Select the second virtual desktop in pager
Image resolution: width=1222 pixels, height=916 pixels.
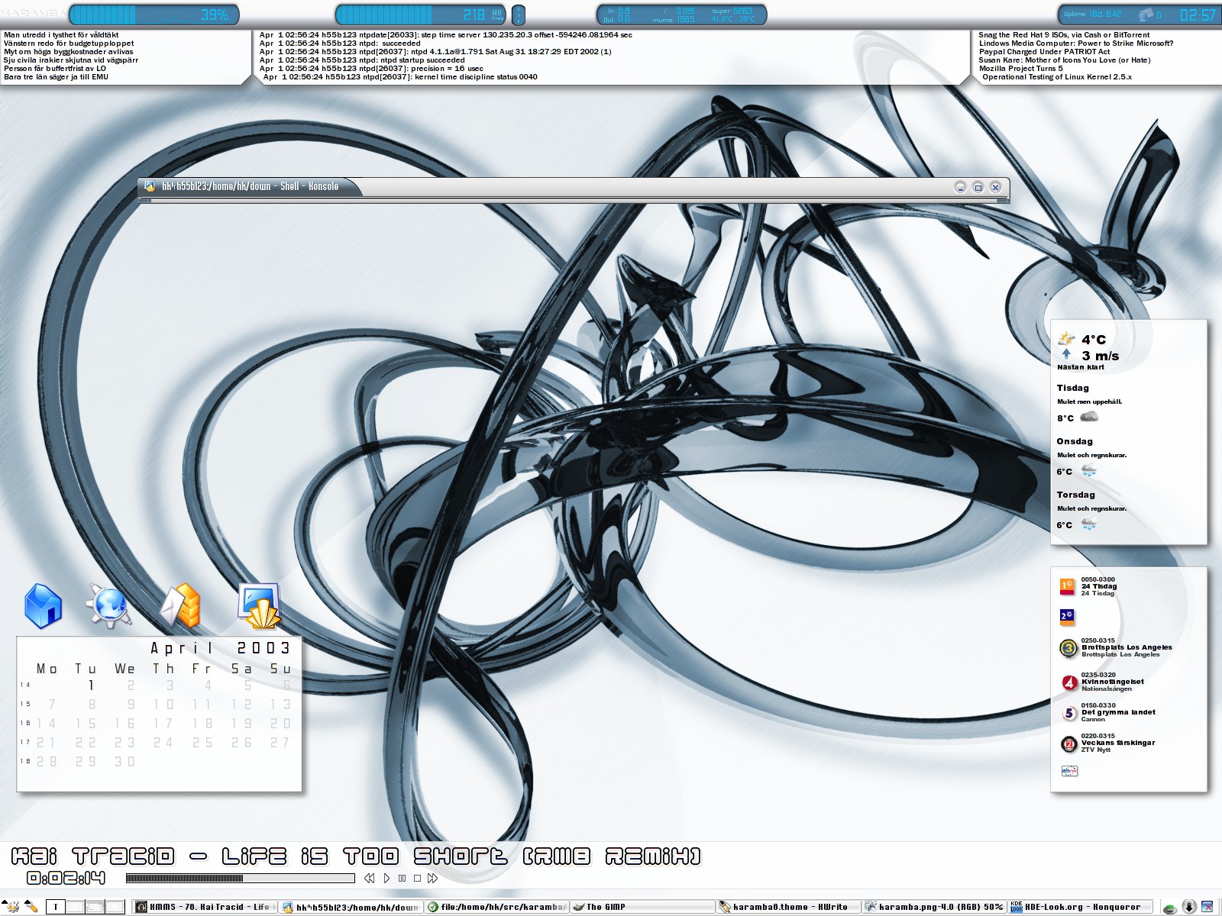pos(75,907)
